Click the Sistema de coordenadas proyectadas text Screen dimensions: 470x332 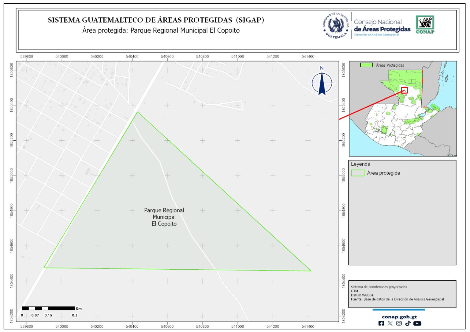point(379,287)
